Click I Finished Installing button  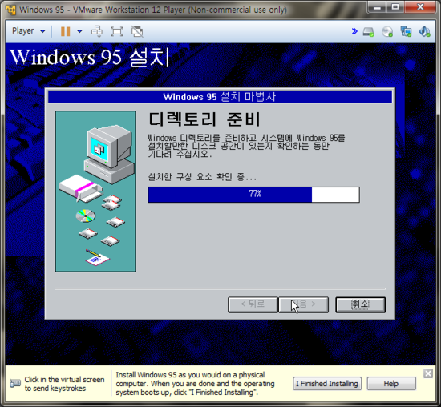[x=327, y=384]
